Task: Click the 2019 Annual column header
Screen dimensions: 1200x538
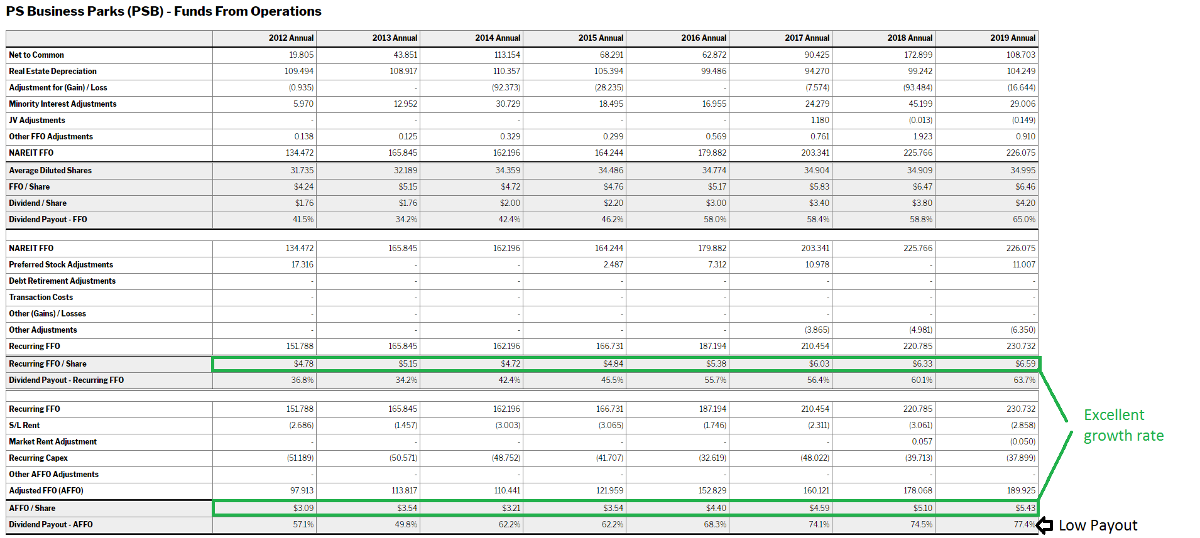Action: (x=1013, y=38)
